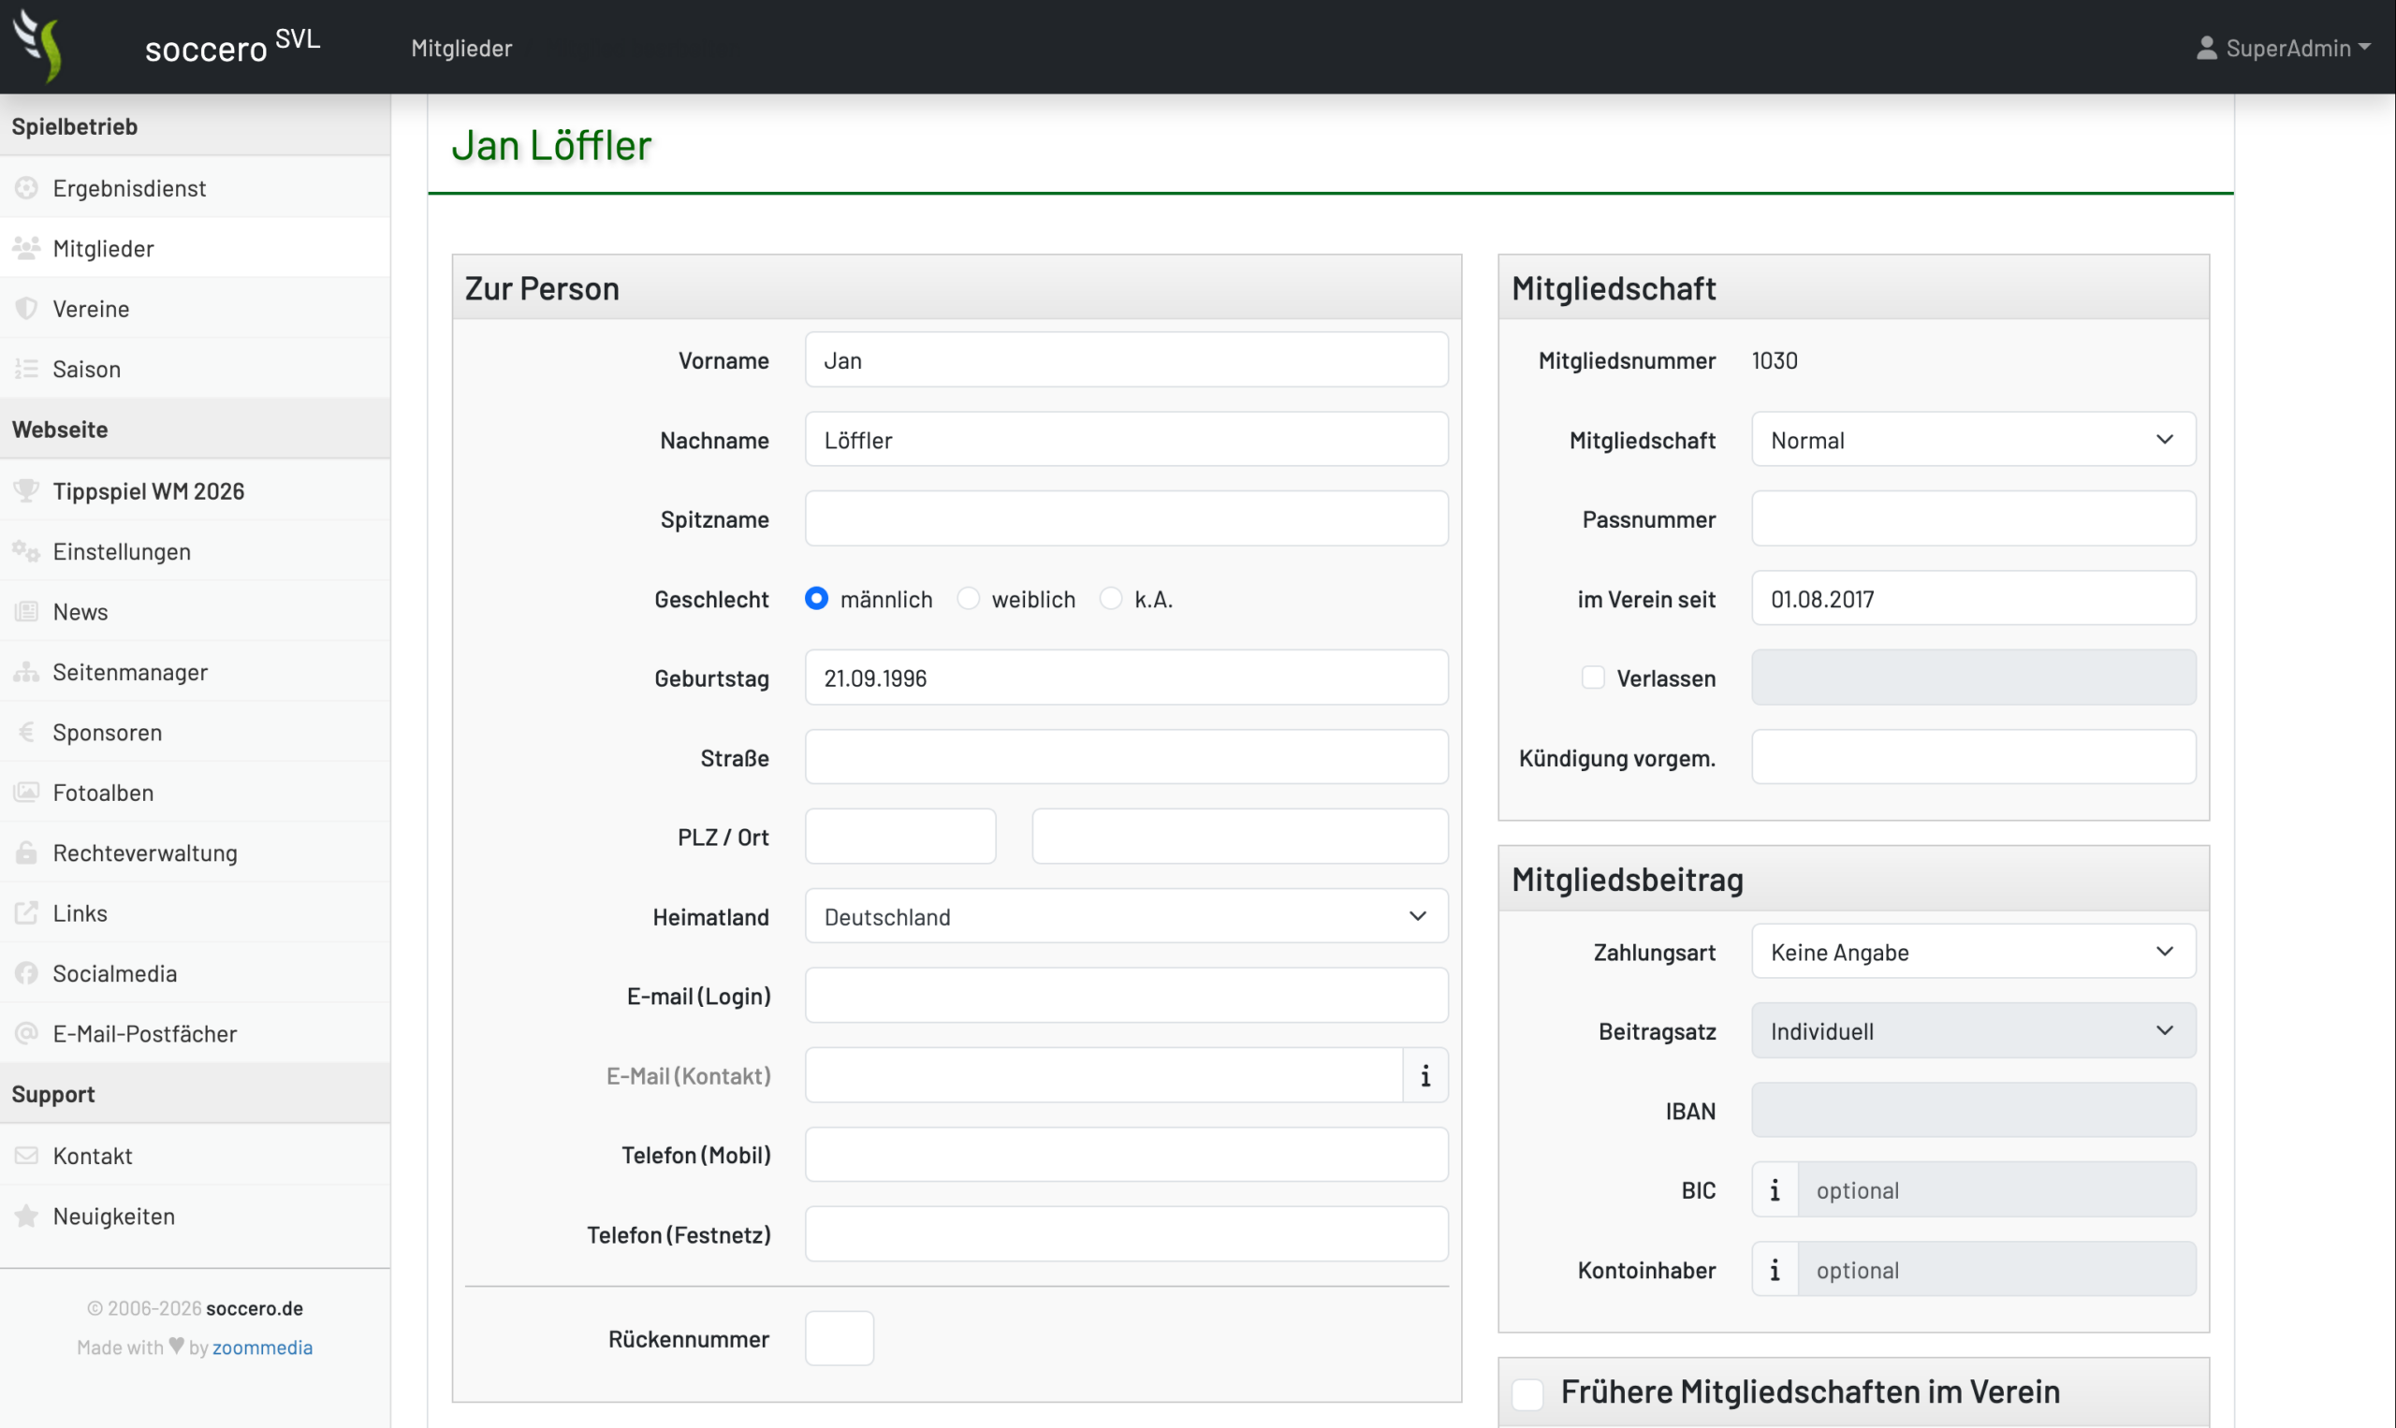
Task: Click the Seitenmanager sitemap icon
Action: [26, 672]
